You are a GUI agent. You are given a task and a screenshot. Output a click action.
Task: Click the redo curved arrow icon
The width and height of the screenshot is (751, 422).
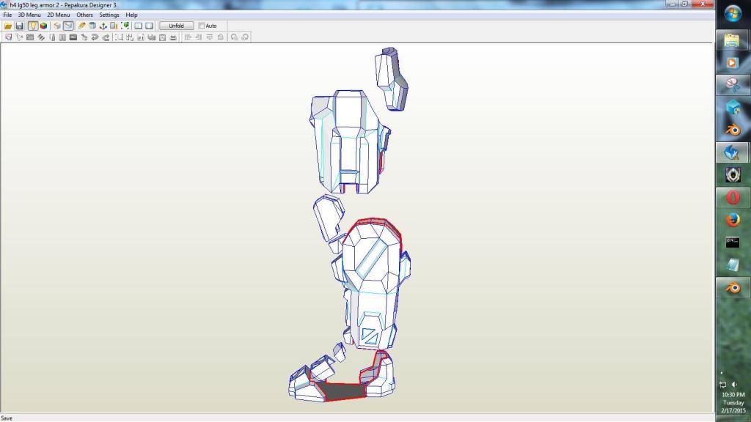tap(106, 37)
